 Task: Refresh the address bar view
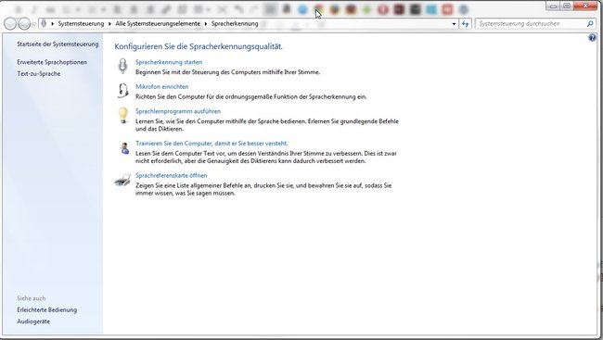point(466,24)
